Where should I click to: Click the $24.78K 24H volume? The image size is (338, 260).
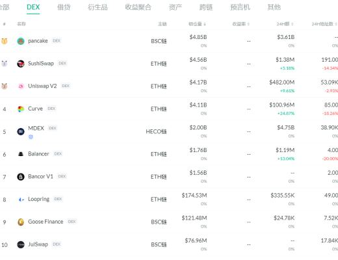point(284,218)
